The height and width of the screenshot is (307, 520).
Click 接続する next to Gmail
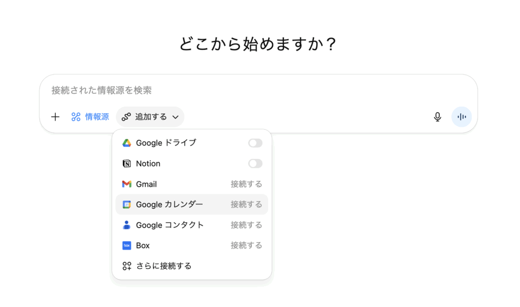(246, 184)
